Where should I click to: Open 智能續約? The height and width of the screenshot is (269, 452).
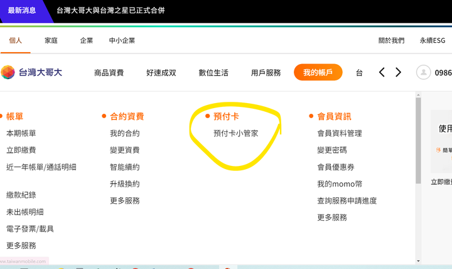pos(124,167)
